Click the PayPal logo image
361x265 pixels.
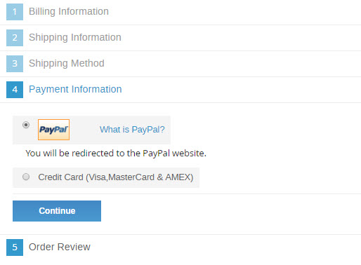click(53, 130)
